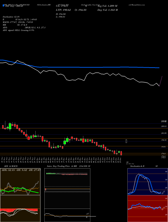This screenshot has height=222, width=168.
Task: Click the last red candlestick on chart
Action: 121,153
